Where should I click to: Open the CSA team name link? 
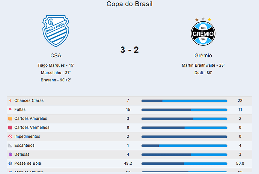[x=56, y=55]
